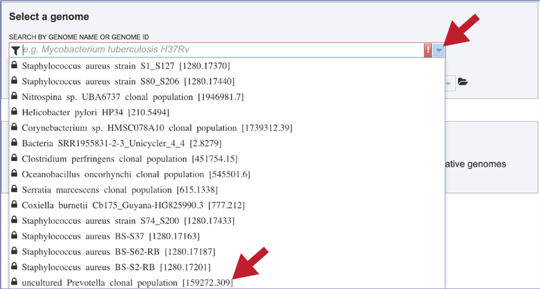Collapse the genome list with the blue dropdown arrow
Viewport: 540px width, 289px height.
pyautogui.click(x=439, y=50)
